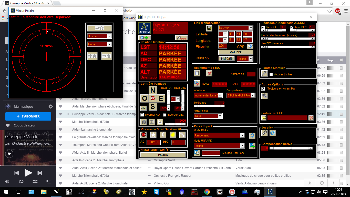Open the Polaris HA star dropdown
The width and height of the screenshot is (350, 197).
coord(251,59)
